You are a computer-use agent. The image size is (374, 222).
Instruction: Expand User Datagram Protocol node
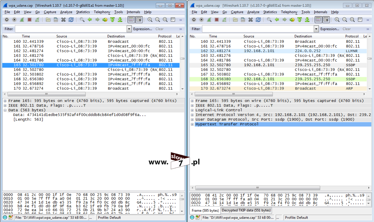click(x=192, y=119)
